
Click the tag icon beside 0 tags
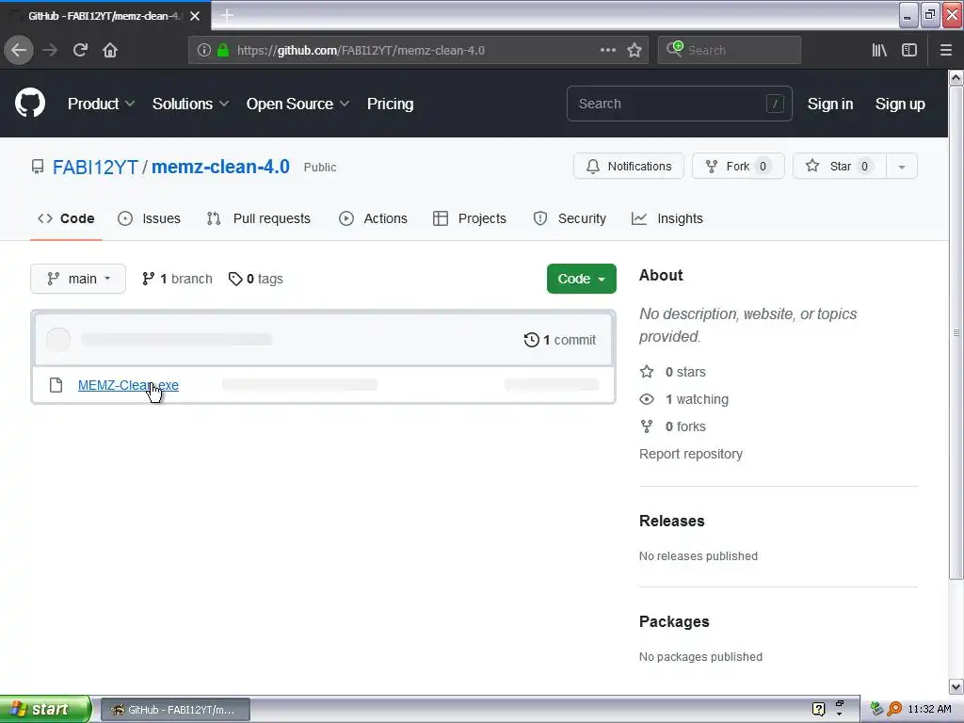click(234, 279)
